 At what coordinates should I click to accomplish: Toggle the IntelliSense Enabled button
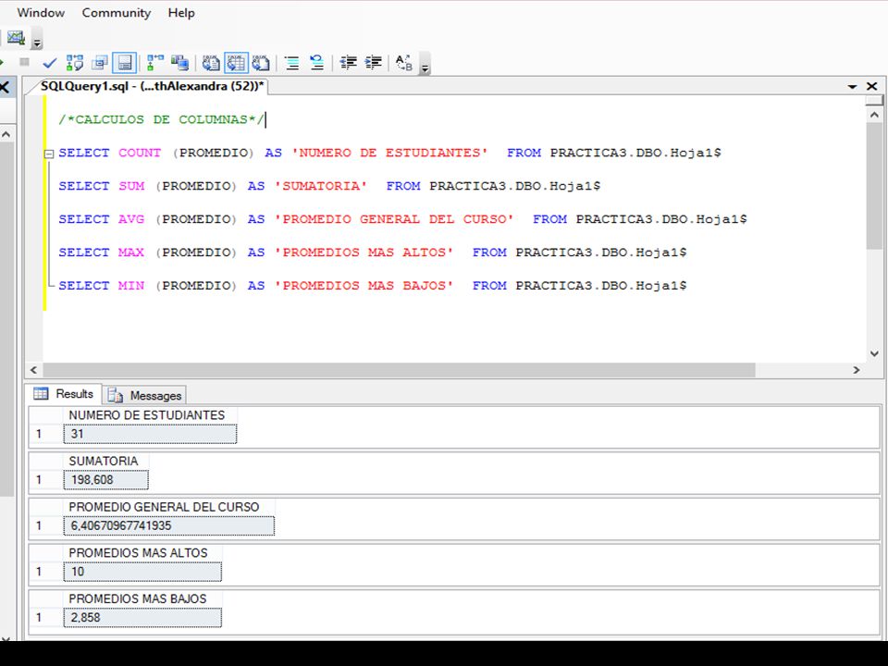click(x=125, y=63)
